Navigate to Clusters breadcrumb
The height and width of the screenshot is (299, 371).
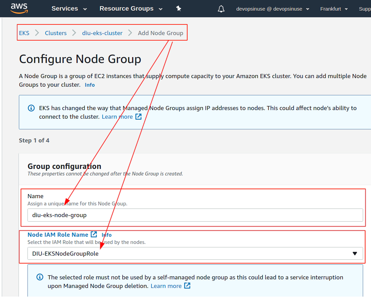coord(56,33)
